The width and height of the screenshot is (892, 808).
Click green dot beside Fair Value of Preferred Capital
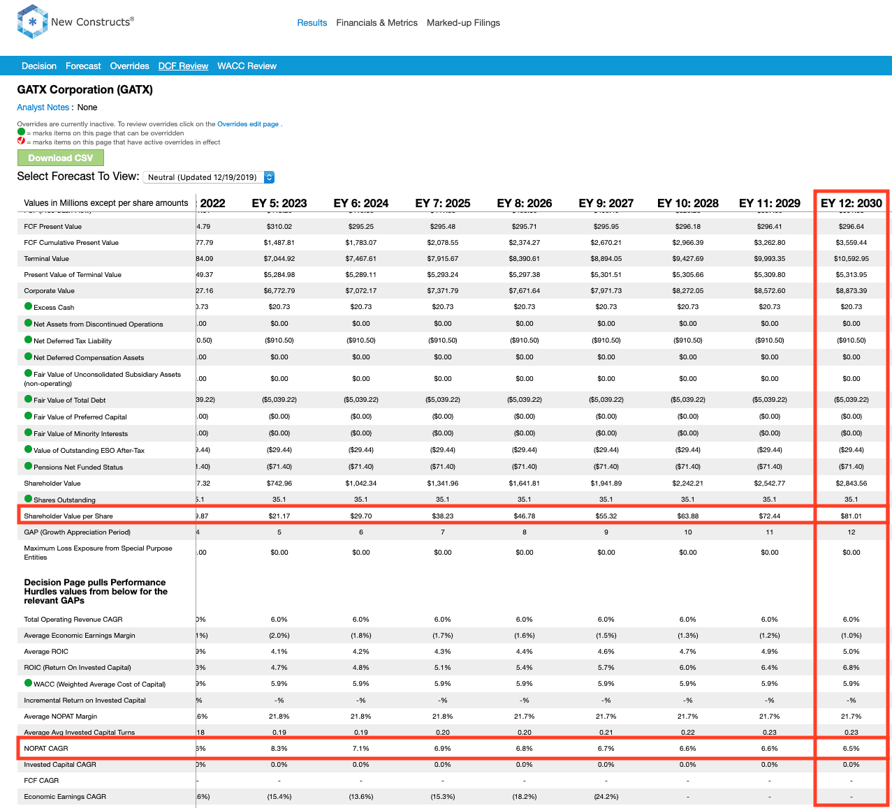click(x=29, y=416)
